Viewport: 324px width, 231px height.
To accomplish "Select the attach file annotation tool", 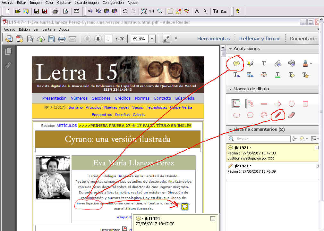I will coord(277,63).
